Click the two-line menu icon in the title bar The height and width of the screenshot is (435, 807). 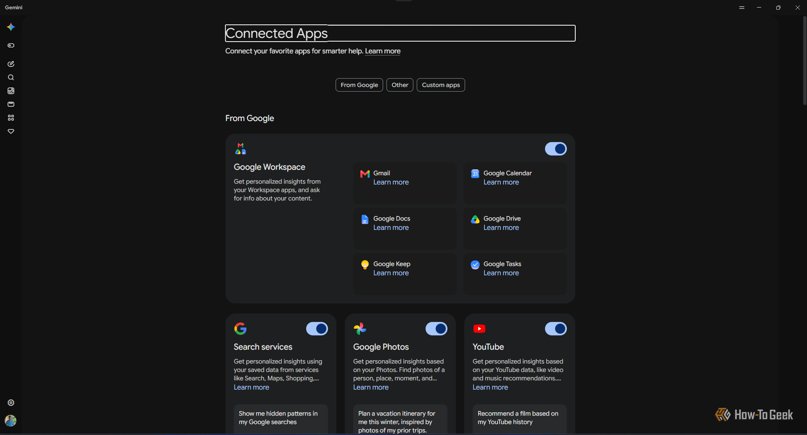click(x=742, y=8)
